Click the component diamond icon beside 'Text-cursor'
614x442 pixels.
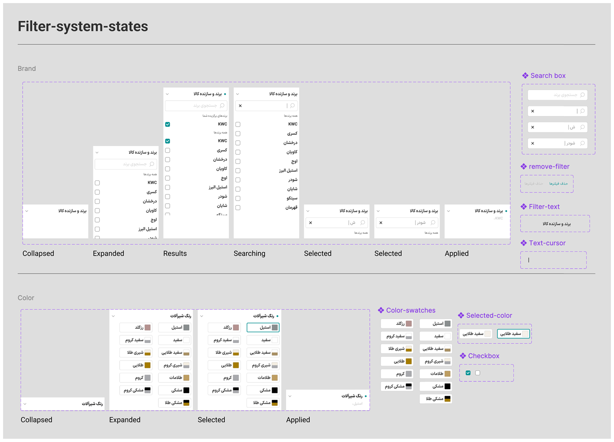point(524,243)
